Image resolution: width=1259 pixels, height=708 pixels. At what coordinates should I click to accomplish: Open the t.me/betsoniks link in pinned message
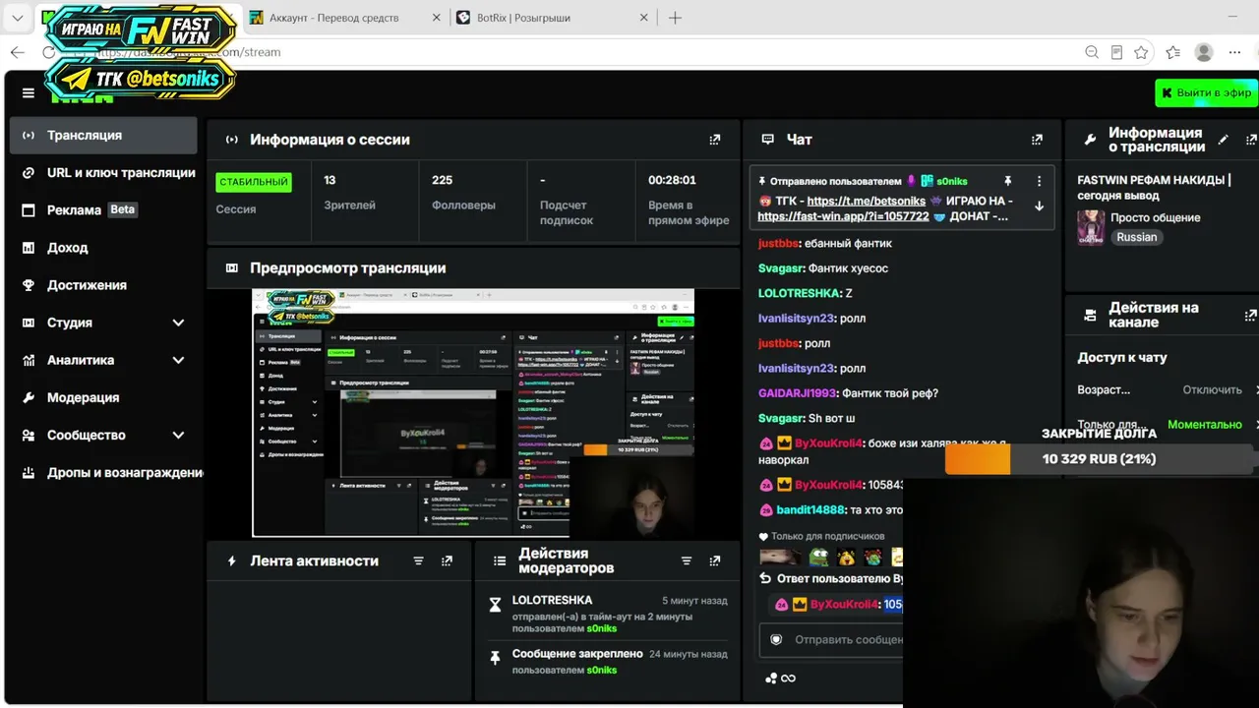pyautogui.click(x=867, y=201)
